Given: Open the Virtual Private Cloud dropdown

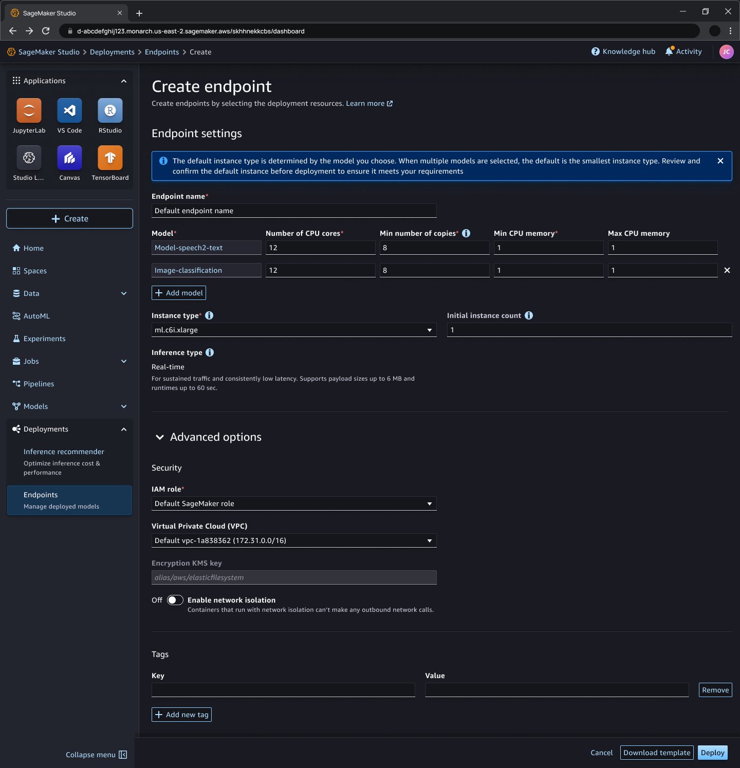Looking at the screenshot, I should coord(294,540).
